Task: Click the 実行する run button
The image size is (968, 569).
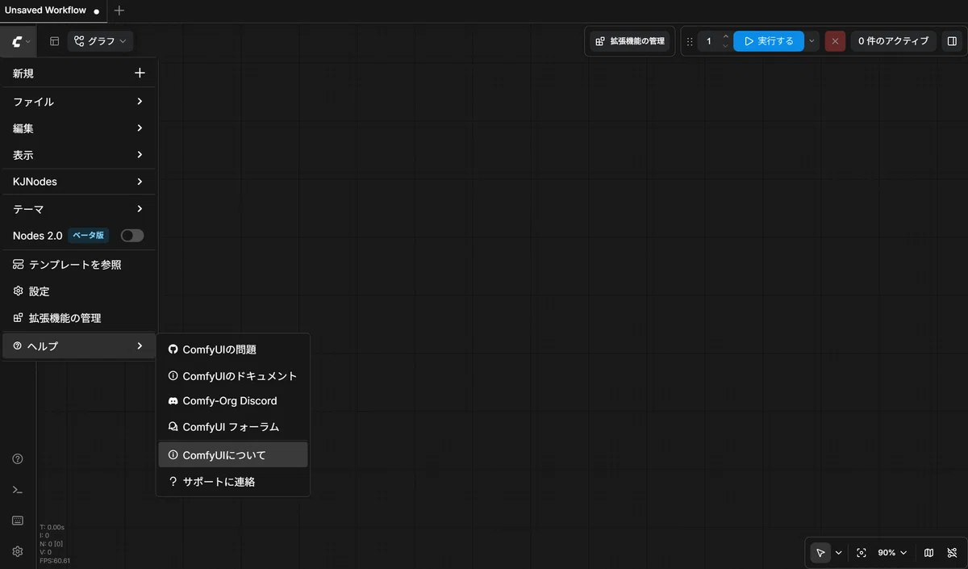Action: coord(769,41)
